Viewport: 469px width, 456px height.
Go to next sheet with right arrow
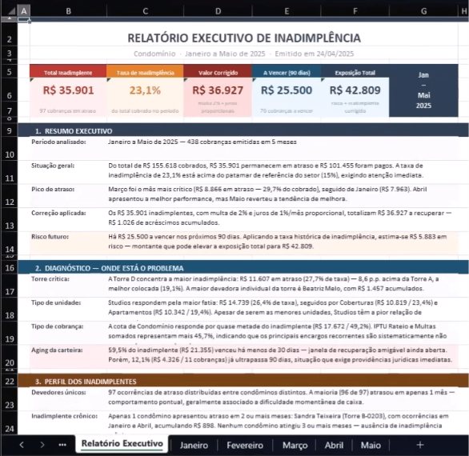tap(42, 445)
